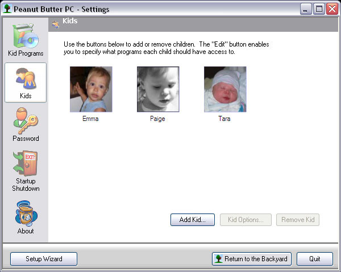Click the Paige name label
Image resolution: width=341 pixels, height=272 pixels.
(157, 119)
